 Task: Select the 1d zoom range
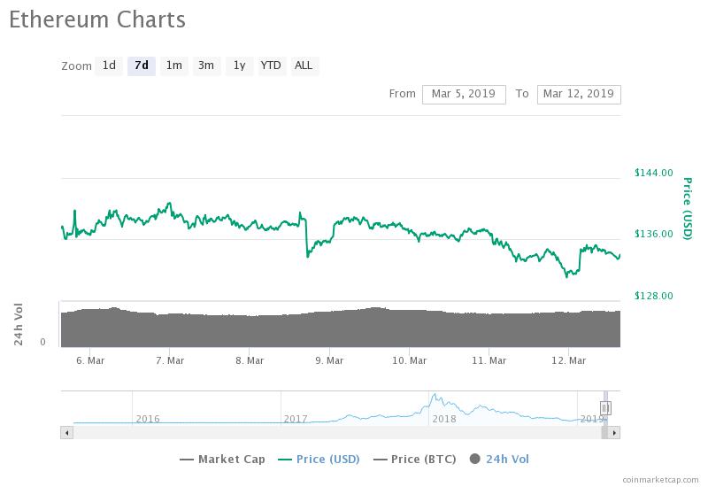109,66
